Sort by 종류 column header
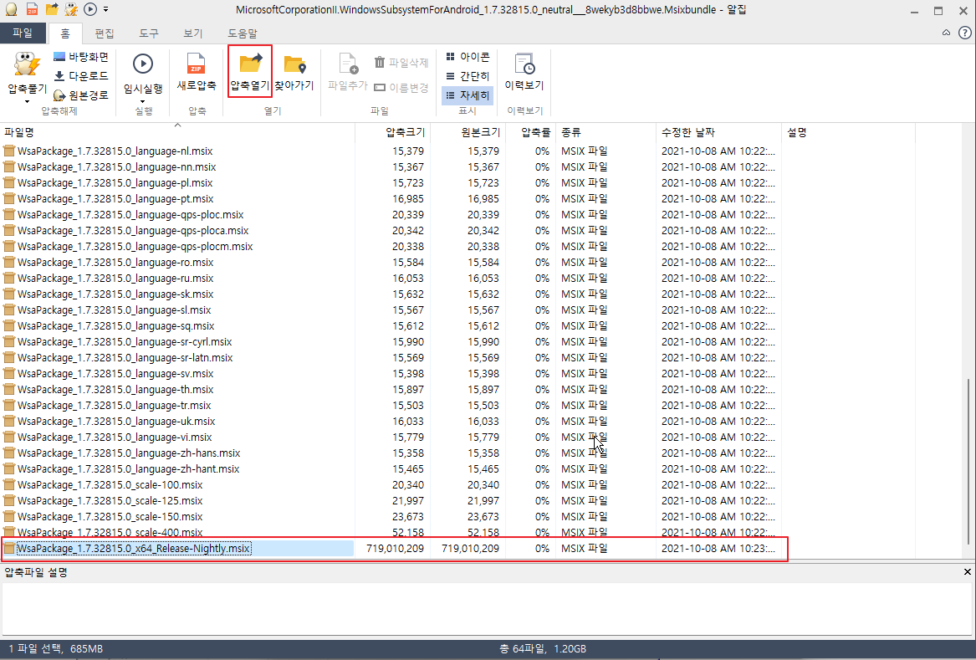This screenshot has height=660, width=976. coord(606,132)
